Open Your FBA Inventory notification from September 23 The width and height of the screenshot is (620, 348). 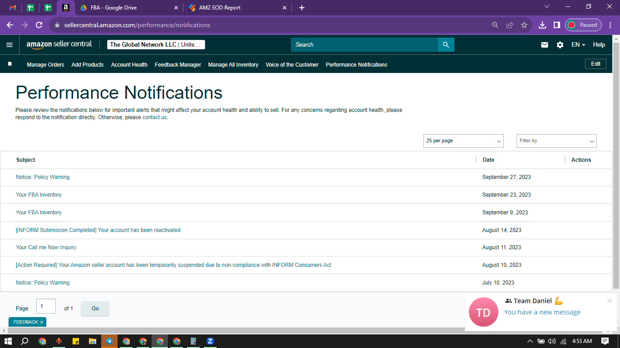click(39, 195)
